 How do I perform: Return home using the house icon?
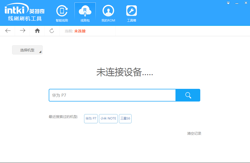point(37,31)
